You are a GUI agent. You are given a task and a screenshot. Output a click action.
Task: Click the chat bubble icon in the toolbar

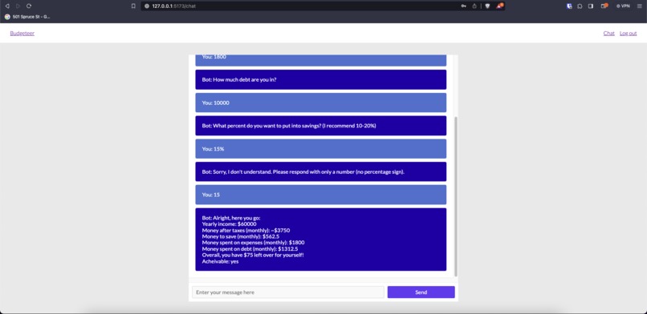[x=580, y=6]
